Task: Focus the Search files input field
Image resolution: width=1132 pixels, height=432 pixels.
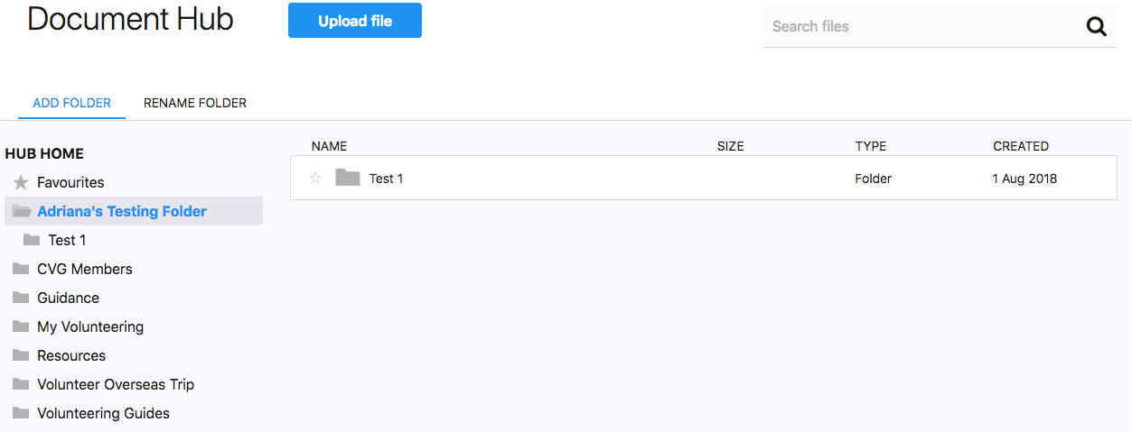Action: click(x=922, y=26)
